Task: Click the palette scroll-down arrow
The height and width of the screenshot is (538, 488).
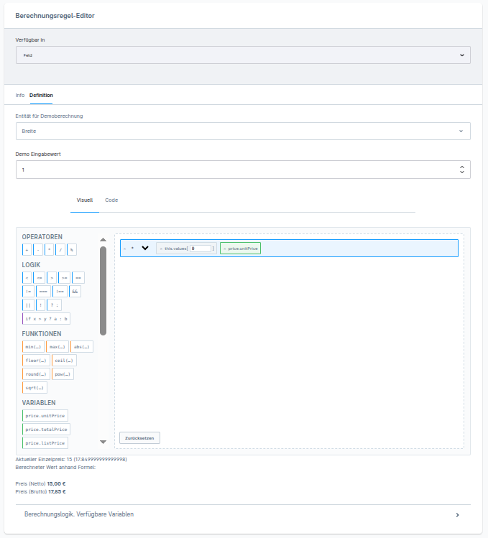Action: click(x=103, y=442)
